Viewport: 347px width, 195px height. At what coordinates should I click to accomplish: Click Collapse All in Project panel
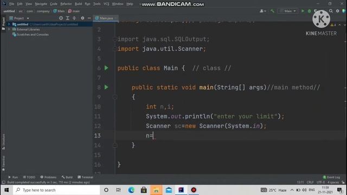(74, 18)
